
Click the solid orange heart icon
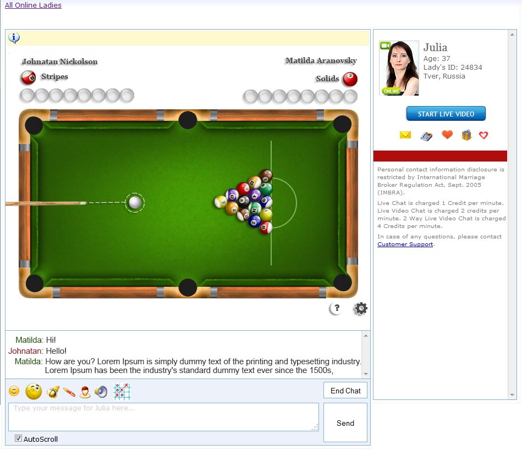coord(447,135)
